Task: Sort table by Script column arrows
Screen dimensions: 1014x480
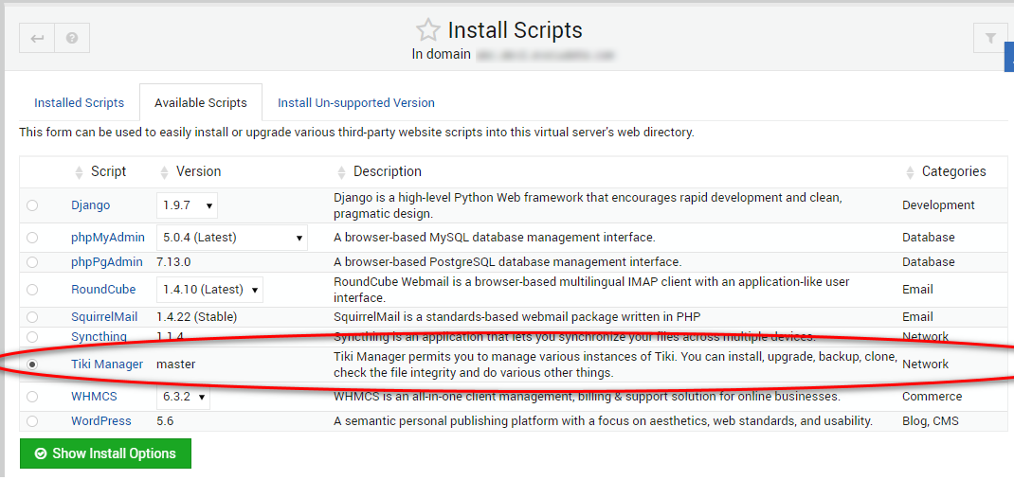Action: 79,172
